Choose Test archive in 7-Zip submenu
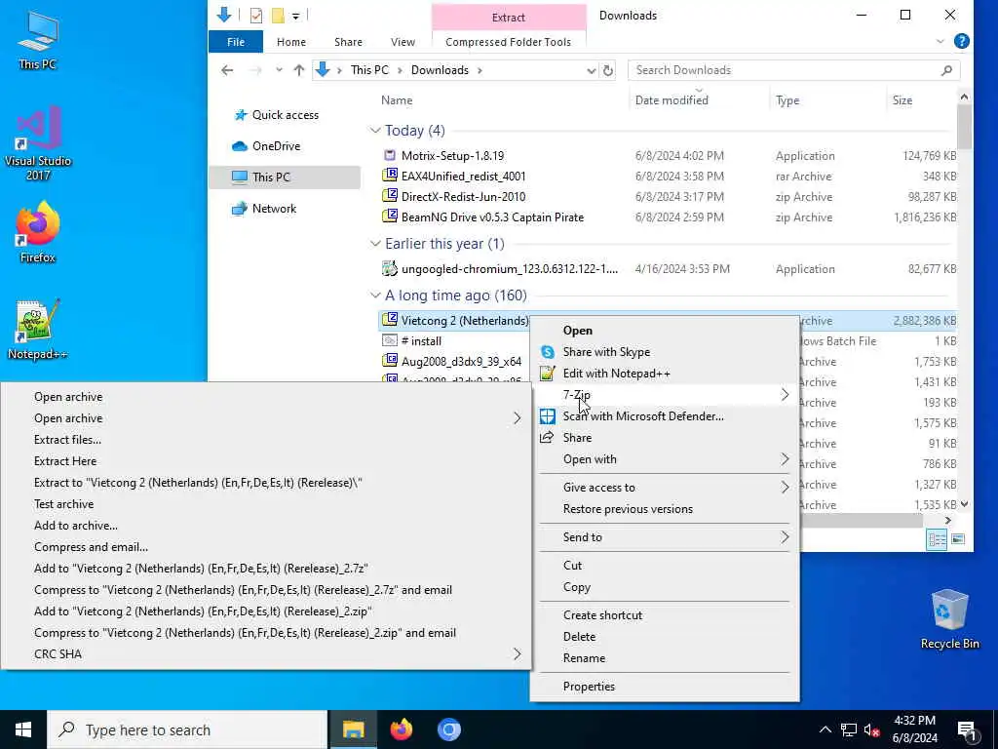998x749 pixels. point(266,504)
